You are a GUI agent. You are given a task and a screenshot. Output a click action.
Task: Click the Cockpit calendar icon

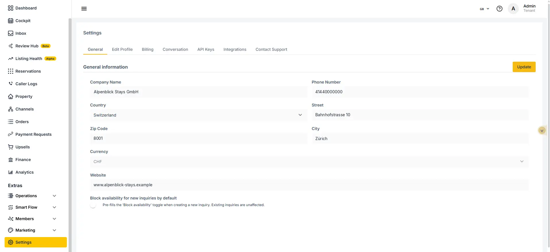[x=11, y=21]
